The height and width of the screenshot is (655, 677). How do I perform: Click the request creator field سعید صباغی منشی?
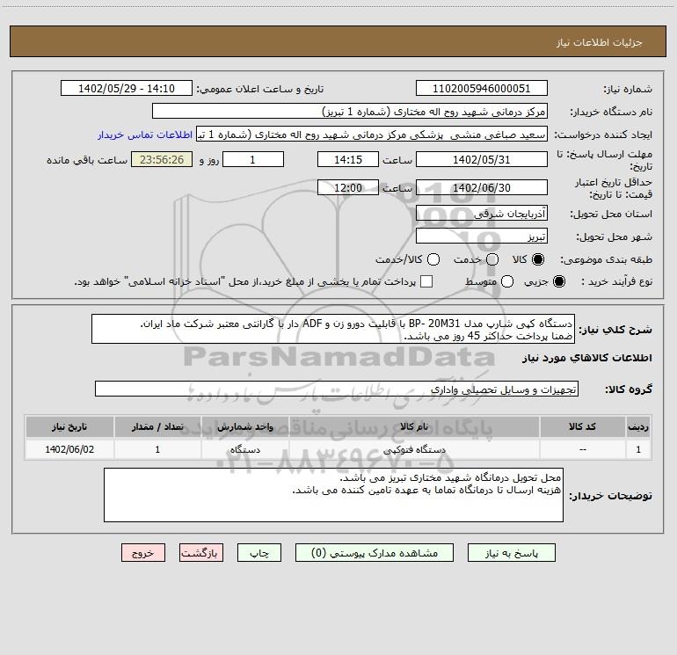[372, 134]
